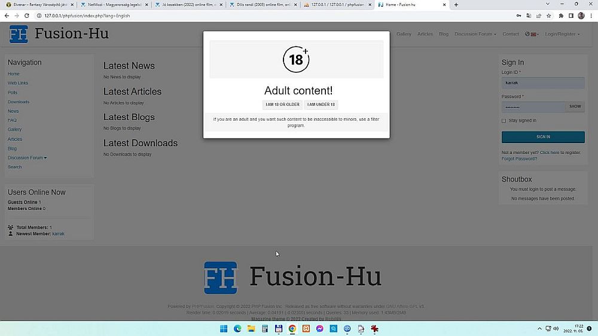Open XAMPP from the taskbar
Image resolution: width=598 pixels, height=336 pixels.
click(306, 329)
